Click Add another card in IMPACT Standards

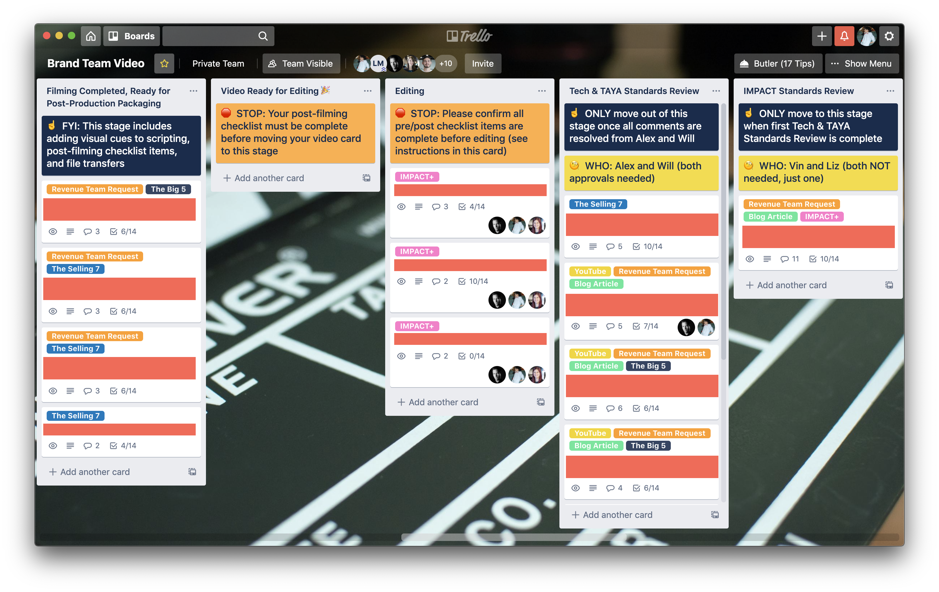(x=787, y=284)
